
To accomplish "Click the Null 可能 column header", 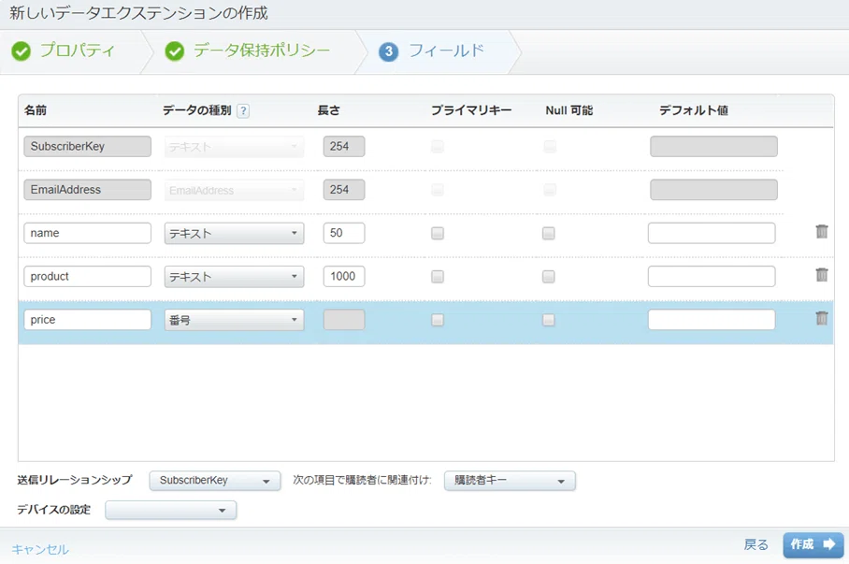I will [569, 110].
